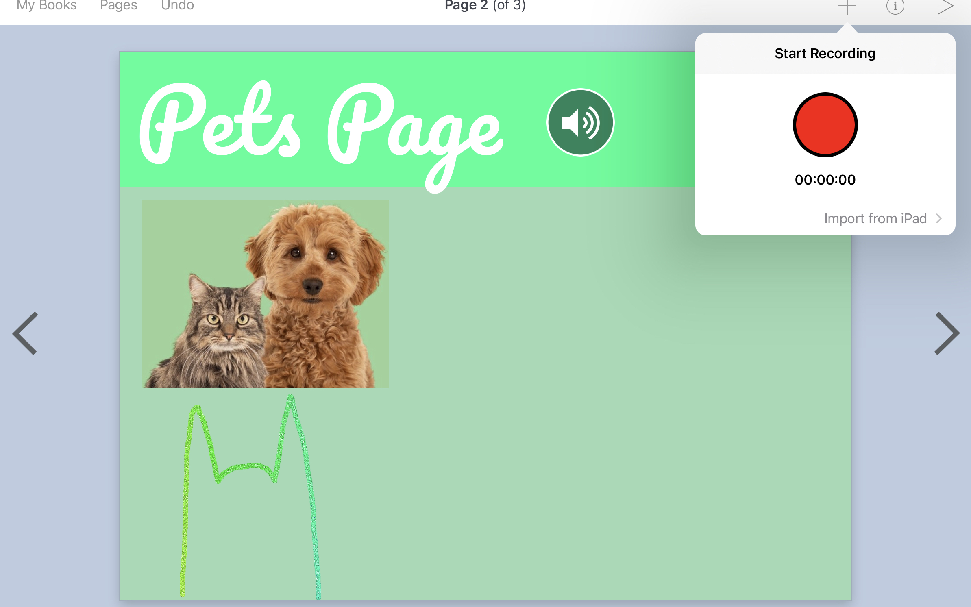The height and width of the screenshot is (607, 971).
Task: Expand the Import from iPad chevron
Action: [939, 219]
